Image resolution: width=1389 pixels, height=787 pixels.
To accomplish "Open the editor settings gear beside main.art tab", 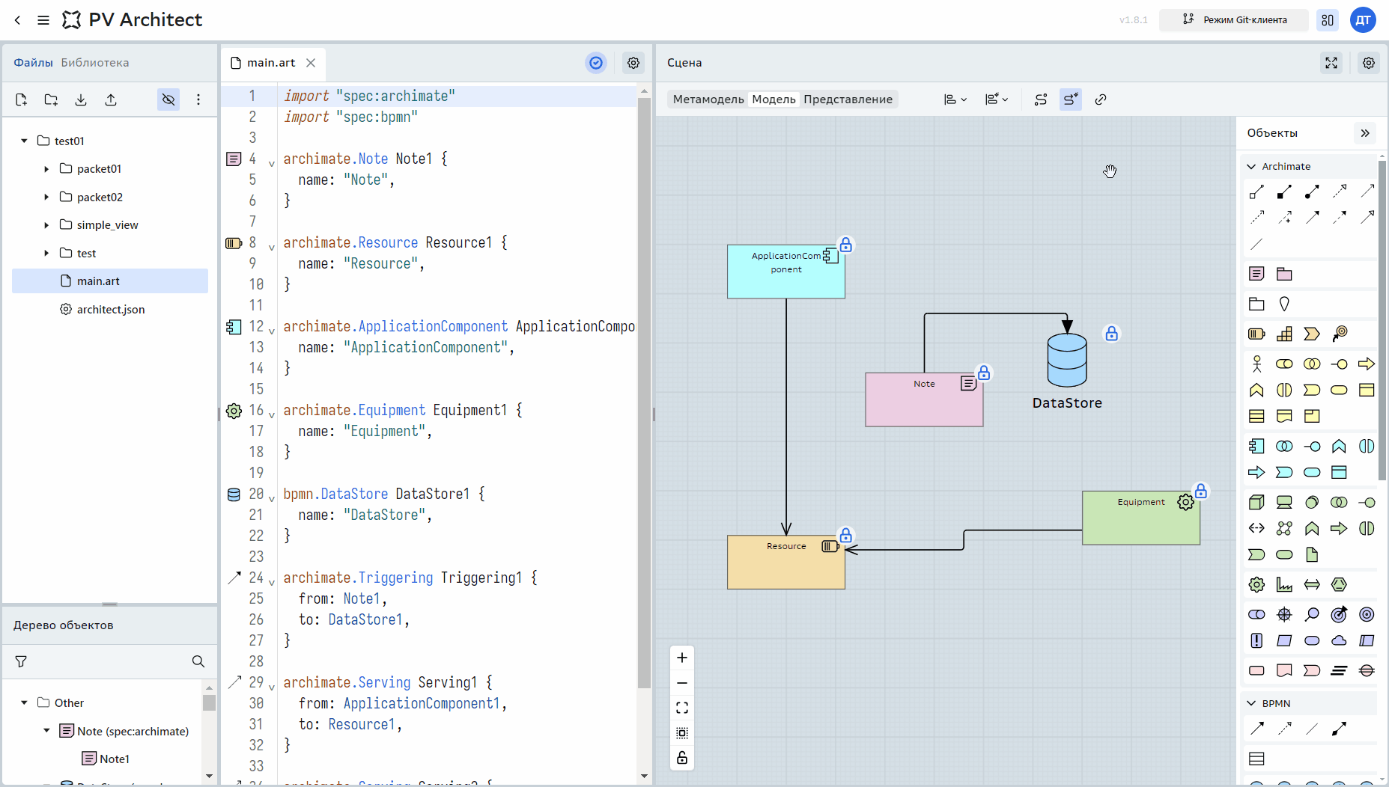I will click(x=633, y=63).
